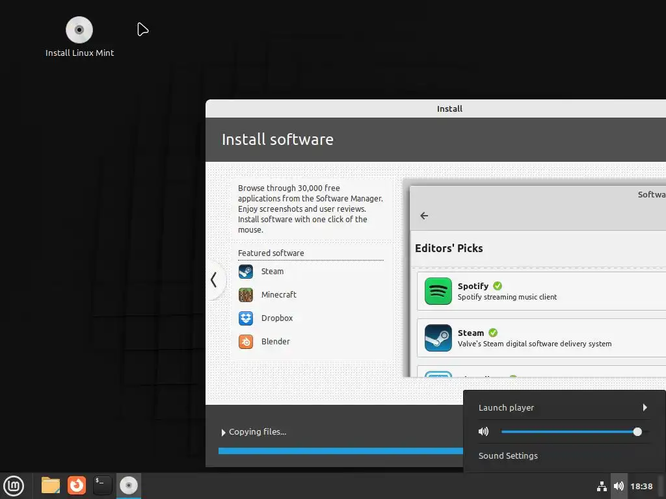Click the Steam app icon in Editors' Picks

(x=438, y=338)
